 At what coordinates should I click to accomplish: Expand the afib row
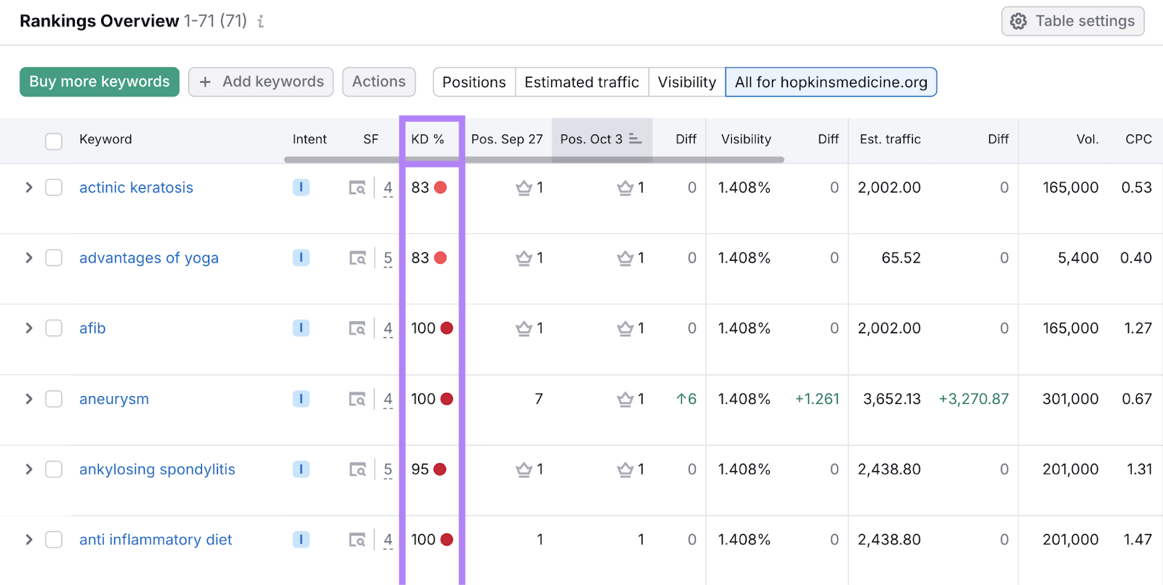[x=29, y=328]
